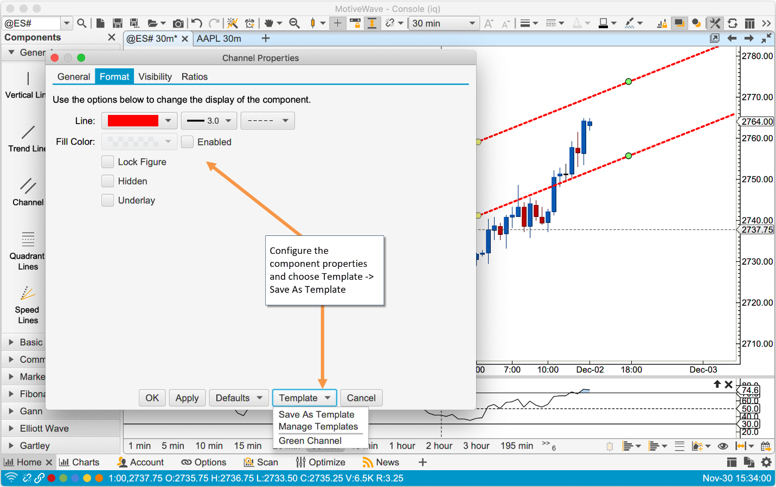Select the Channel drawing tool
Viewport: 776px width, 487px height.
click(x=28, y=191)
